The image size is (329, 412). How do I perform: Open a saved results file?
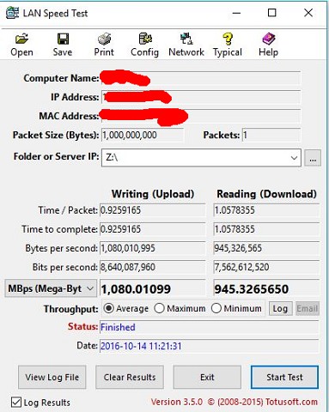21,45
